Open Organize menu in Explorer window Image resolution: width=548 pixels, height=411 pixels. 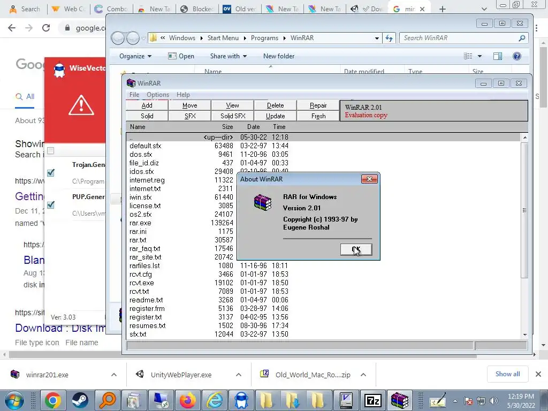tap(135, 56)
